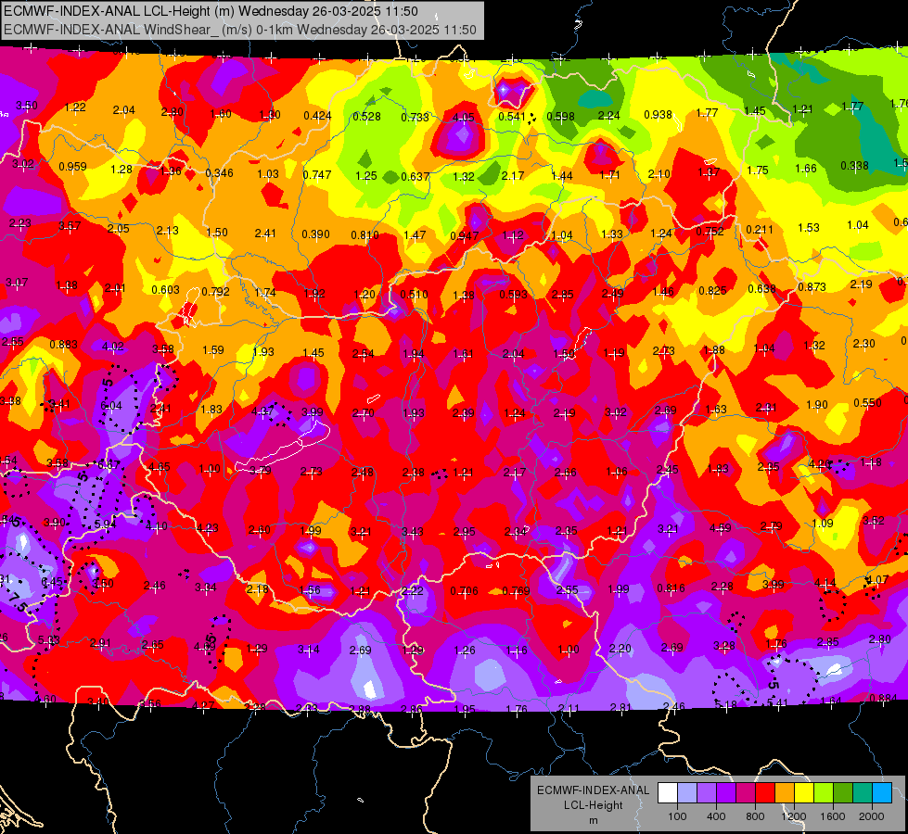Image resolution: width=908 pixels, height=834 pixels.
Task: Select the white legend swatch above 100
Action: click(x=668, y=793)
